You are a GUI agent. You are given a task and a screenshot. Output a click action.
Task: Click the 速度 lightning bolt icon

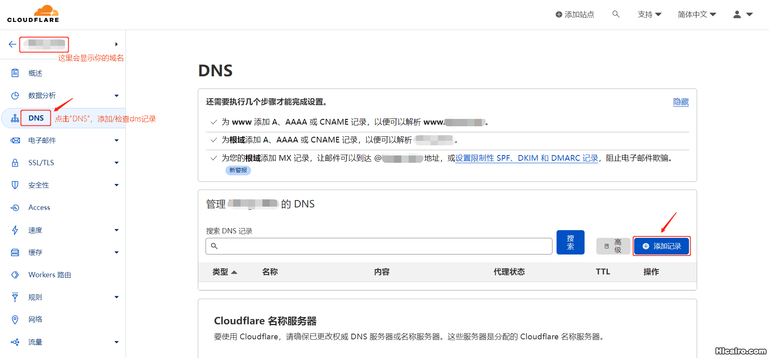[15, 230]
